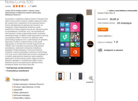Show the front view phone thumbnail
The height and width of the screenshot is (101, 138).
[x=60, y=76]
